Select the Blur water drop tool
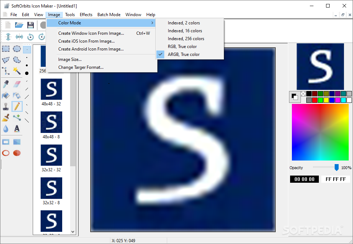The height and width of the screenshot is (244, 353). coord(6,129)
